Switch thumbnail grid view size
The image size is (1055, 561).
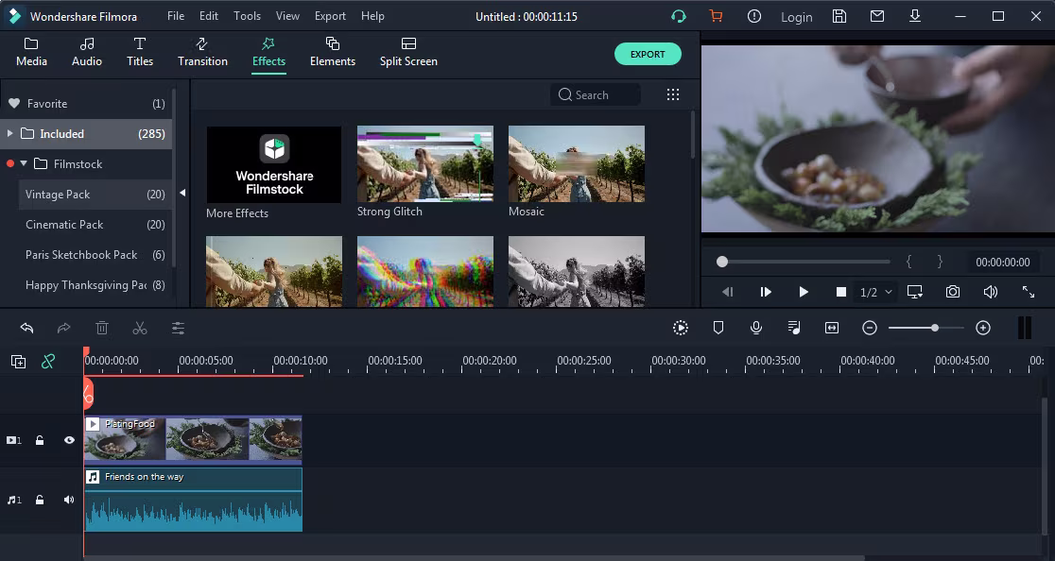[x=673, y=94]
